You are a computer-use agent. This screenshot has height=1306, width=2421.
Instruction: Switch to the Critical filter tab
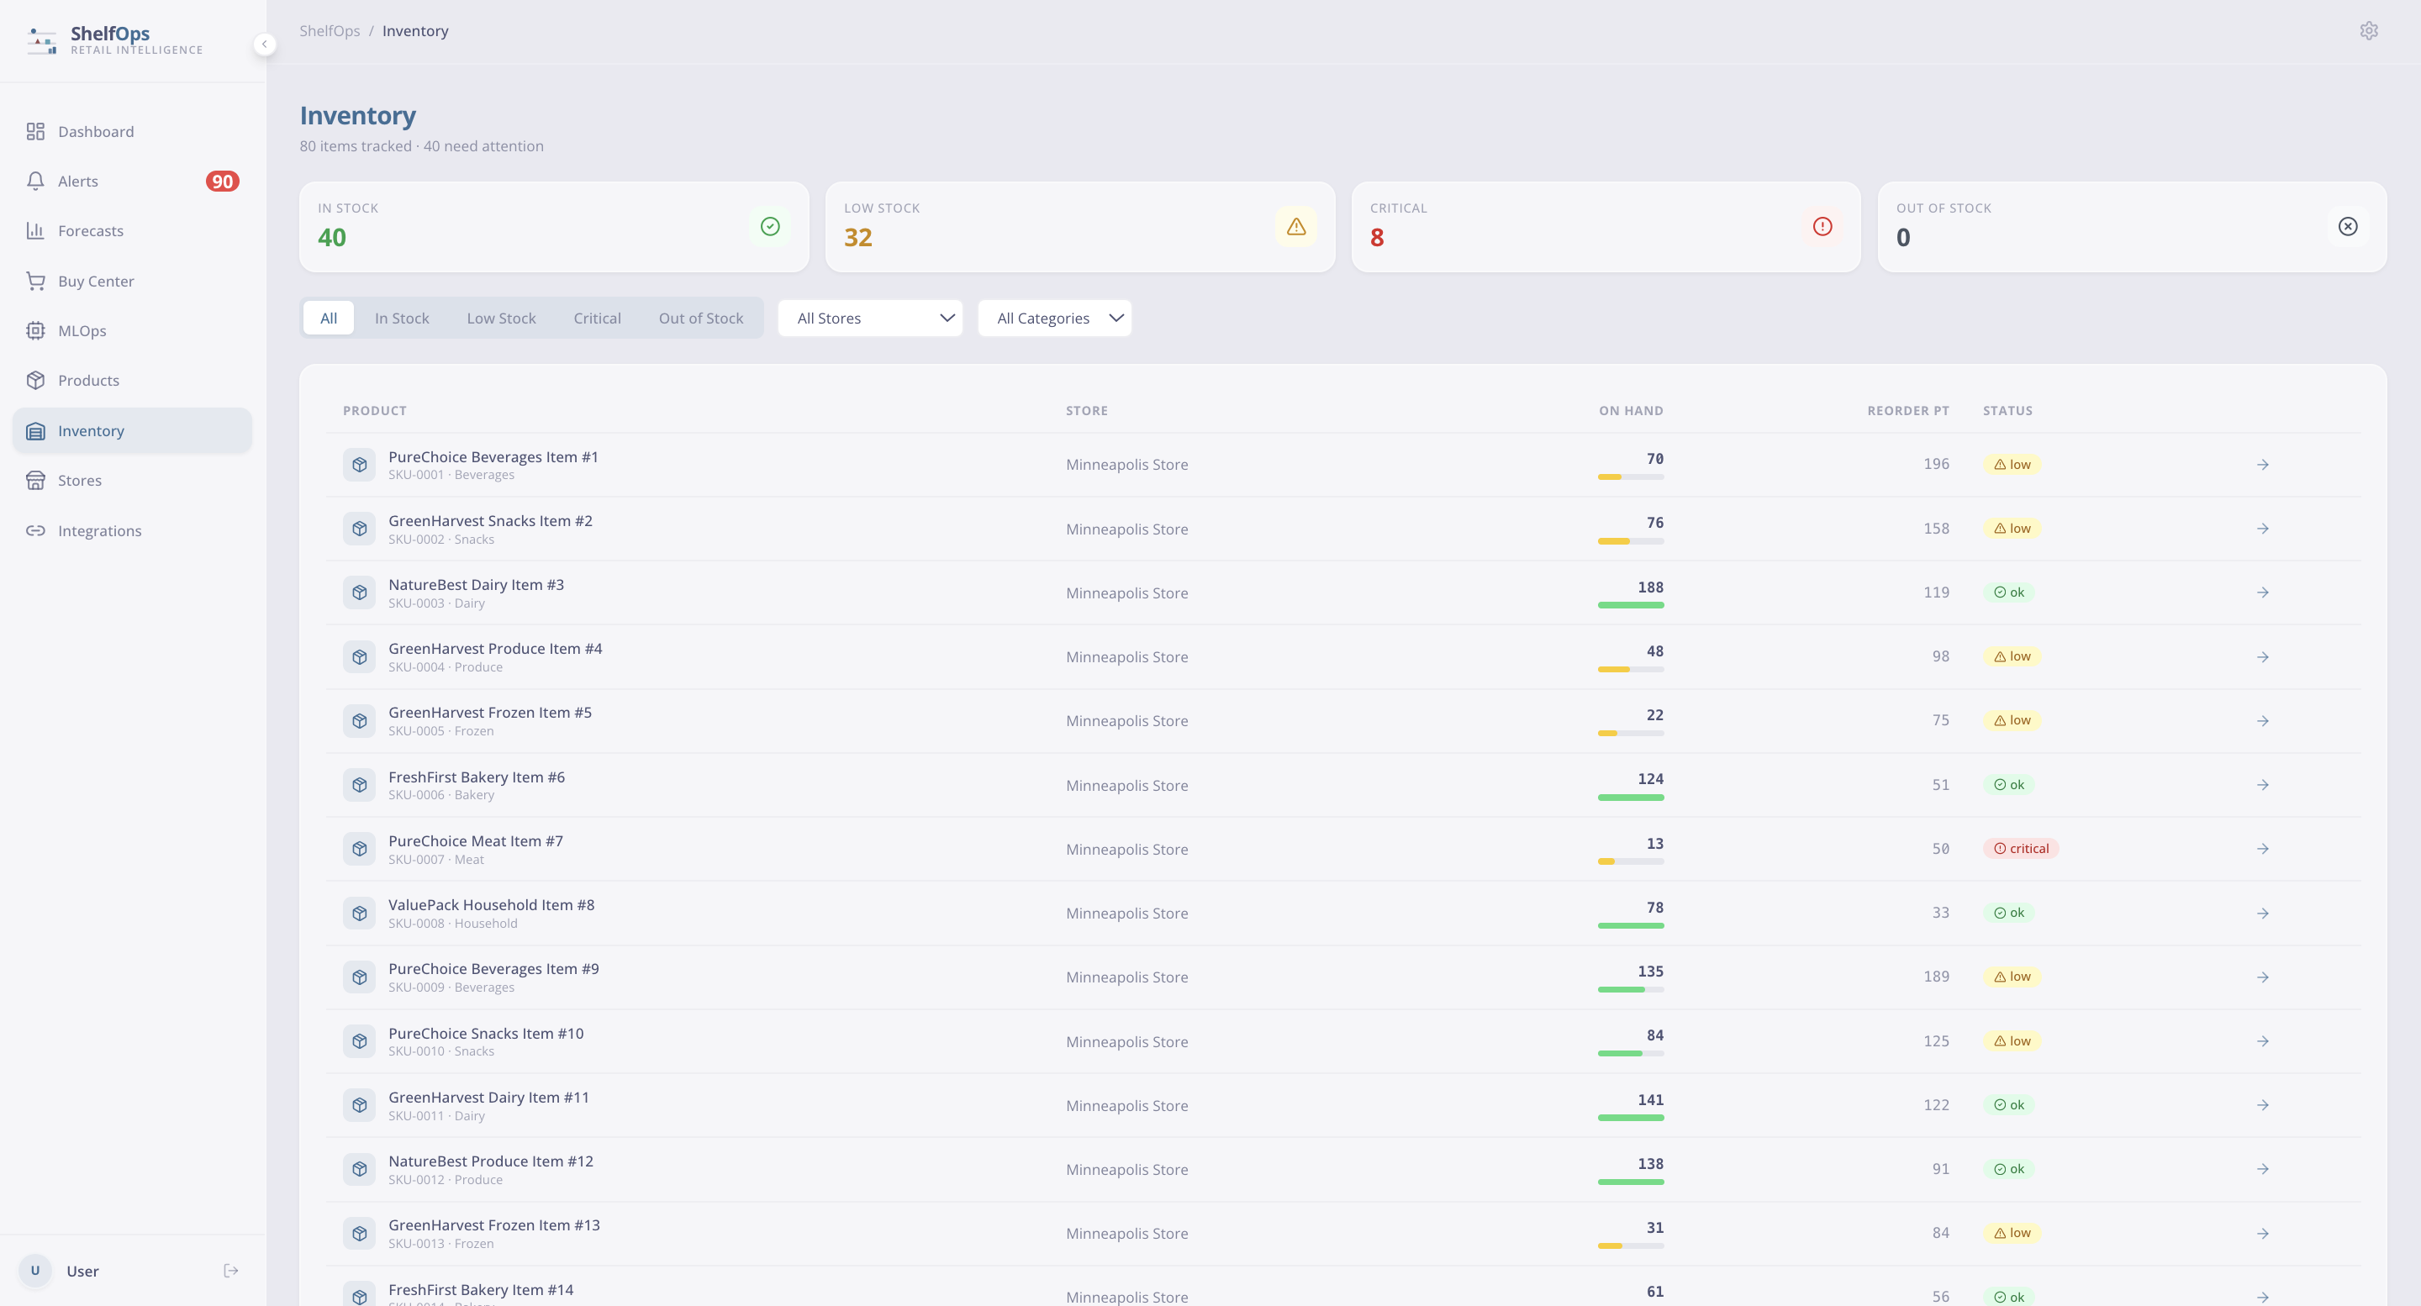click(x=597, y=318)
